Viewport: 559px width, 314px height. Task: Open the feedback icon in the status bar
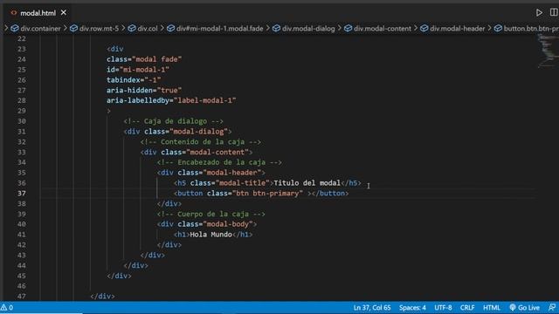coord(552,308)
